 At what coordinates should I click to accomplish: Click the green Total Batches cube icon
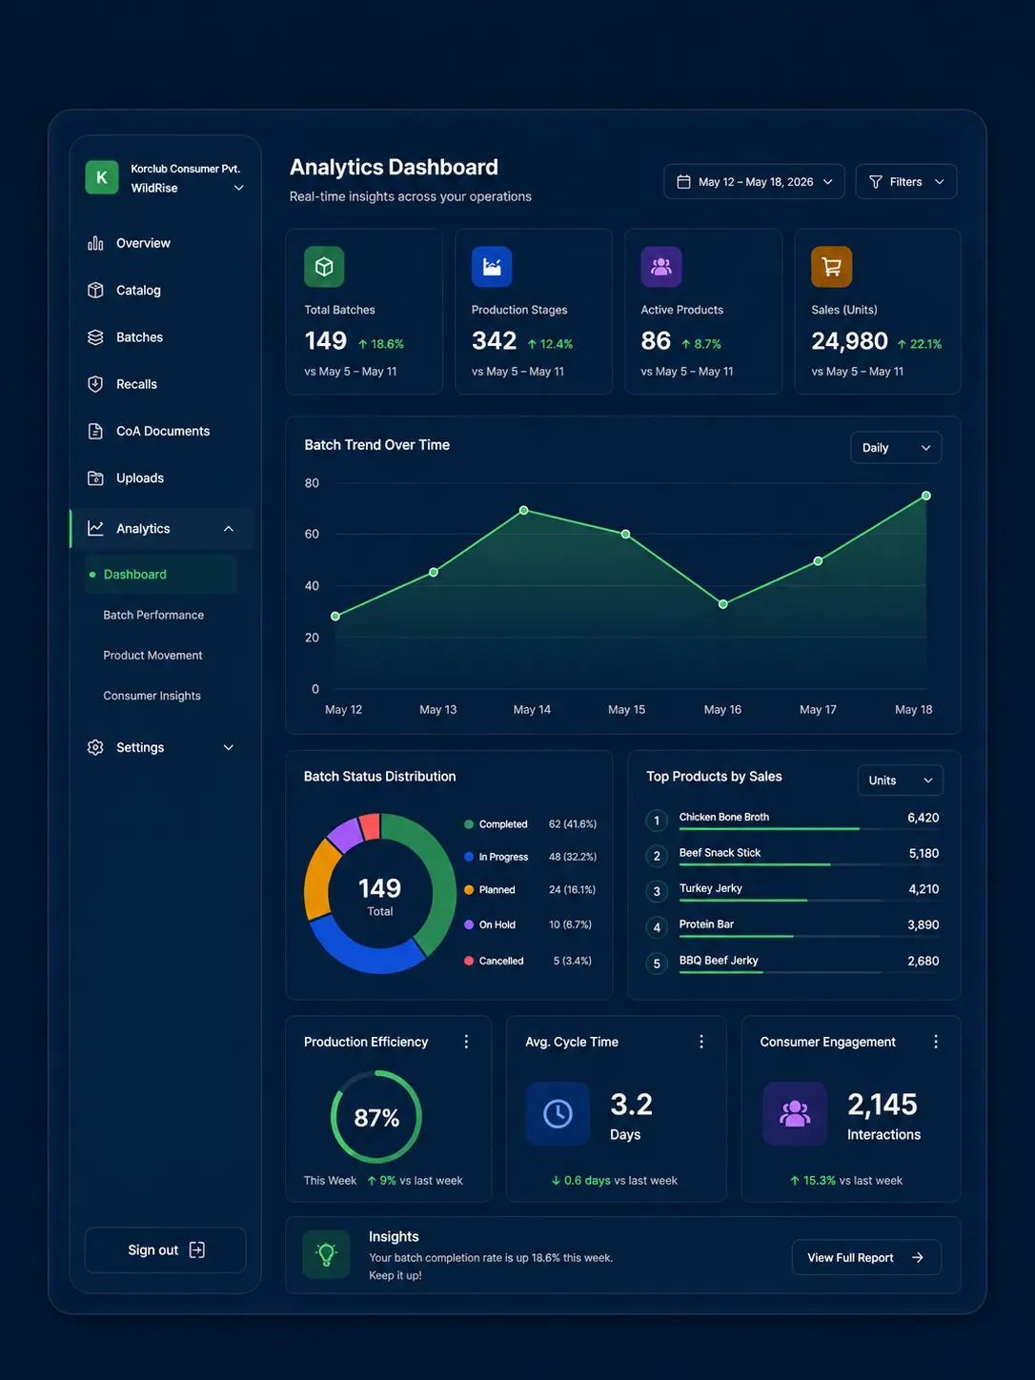tap(324, 267)
